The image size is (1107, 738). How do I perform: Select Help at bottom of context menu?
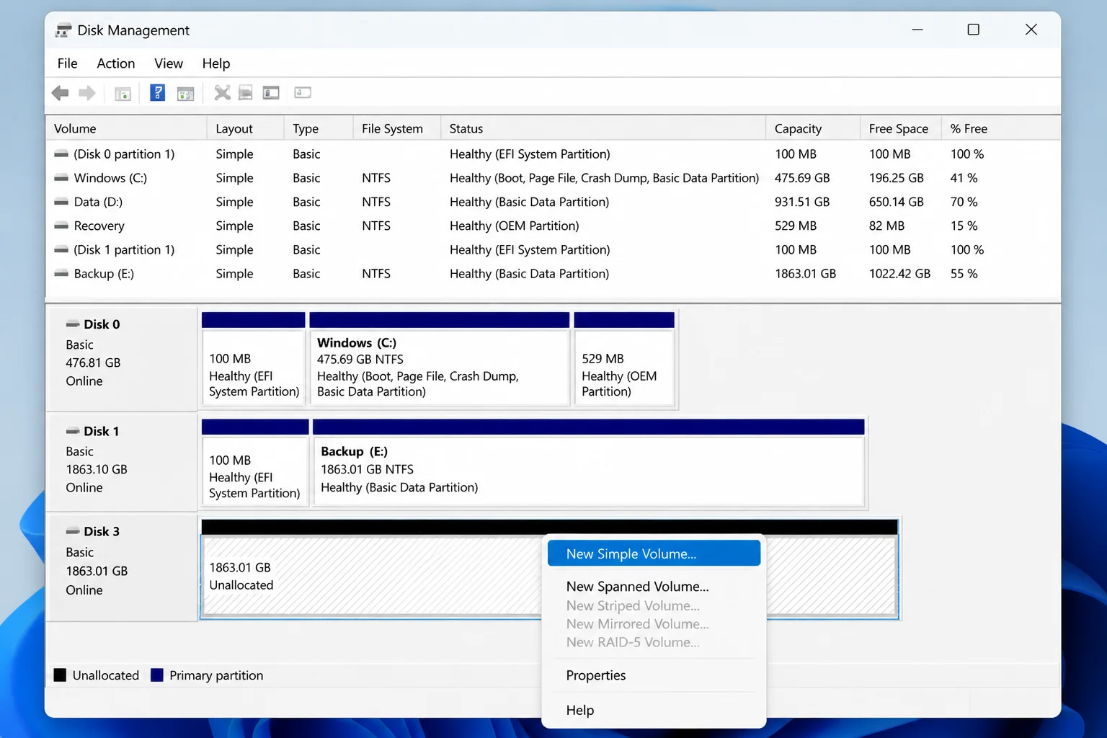coord(654,710)
